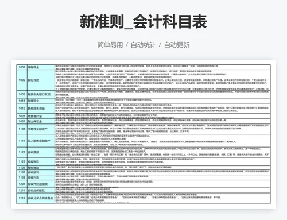Select the 应收分保账款 name cell

click(41, 191)
